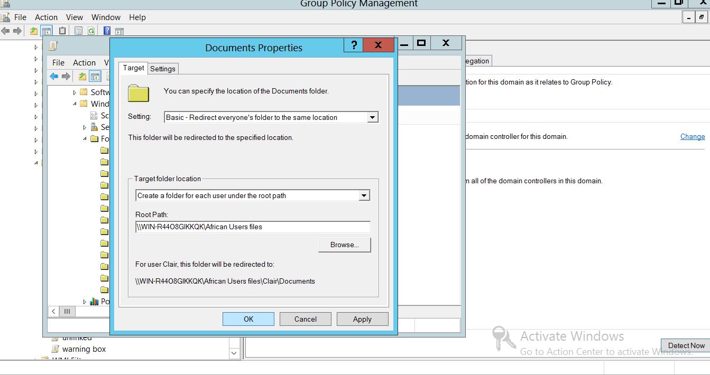Click the clipboard icon in main toolbar
Viewport: 710px width, 375px height.
[63, 31]
